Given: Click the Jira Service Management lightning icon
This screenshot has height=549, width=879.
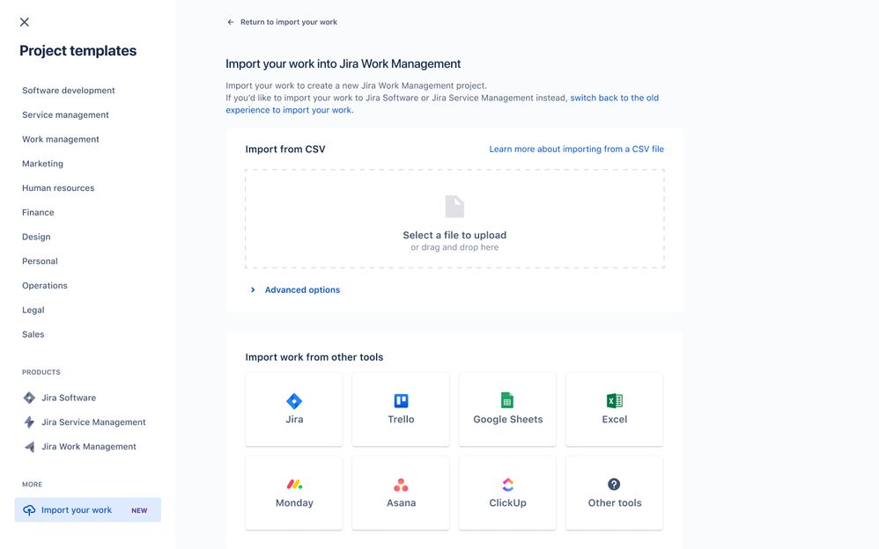Looking at the screenshot, I should point(29,421).
